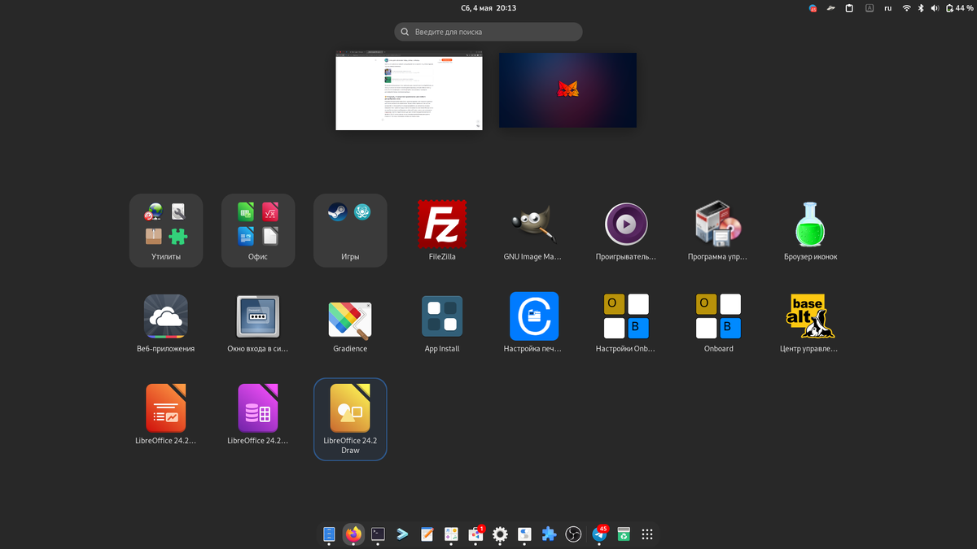Open the App Install application
This screenshot has width=977, height=549.
[442, 317]
